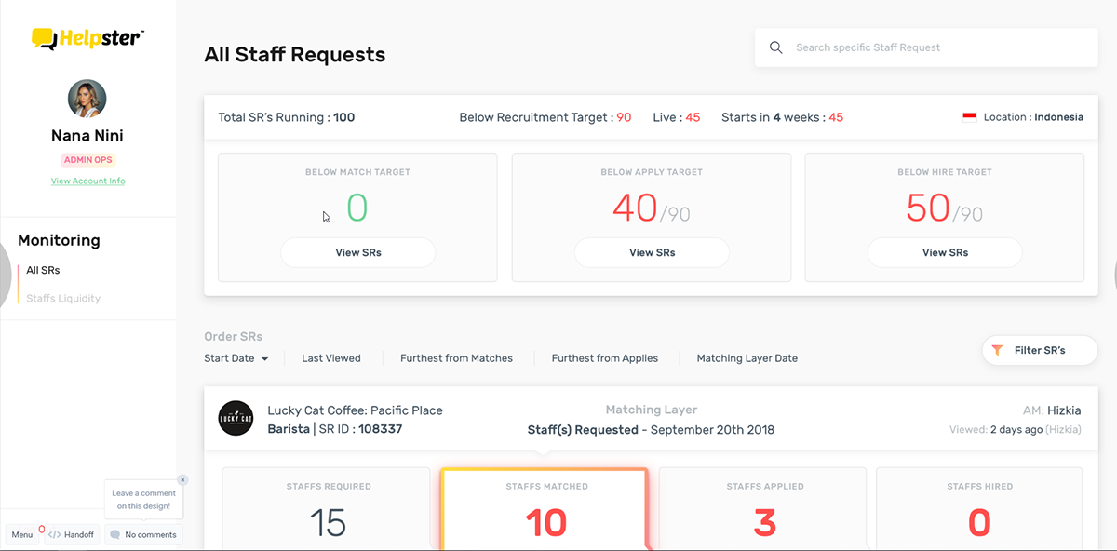Click the AM: Hizkia label
Image resolution: width=1117 pixels, height=551 pixels.
click(x=1051, y=410)
